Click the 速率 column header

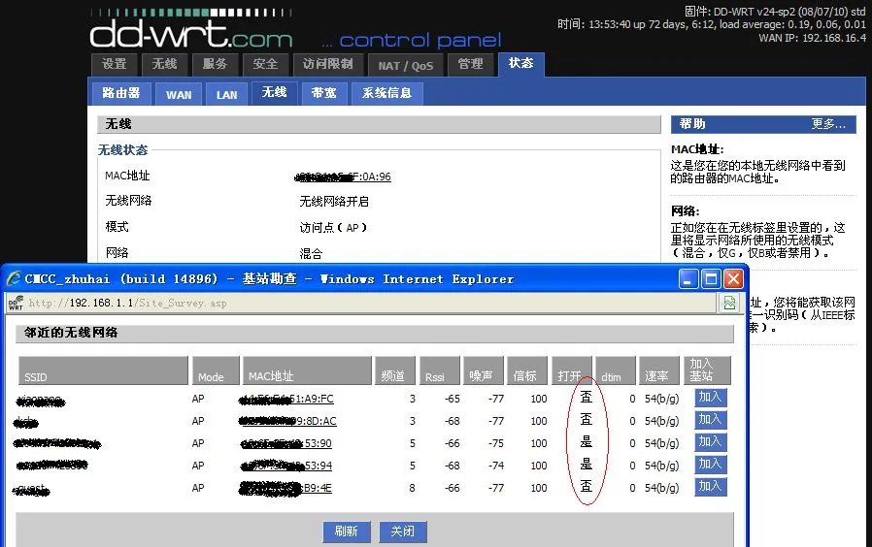[659, 370]
